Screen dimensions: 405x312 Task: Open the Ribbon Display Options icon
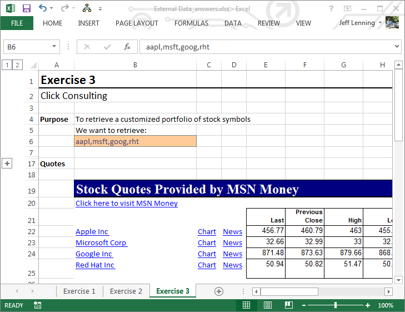[x=347, y=8]
